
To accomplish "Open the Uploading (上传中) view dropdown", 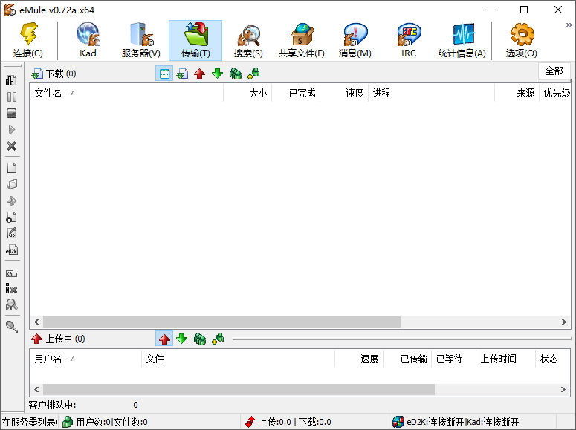I will click(x=58, y=339).
